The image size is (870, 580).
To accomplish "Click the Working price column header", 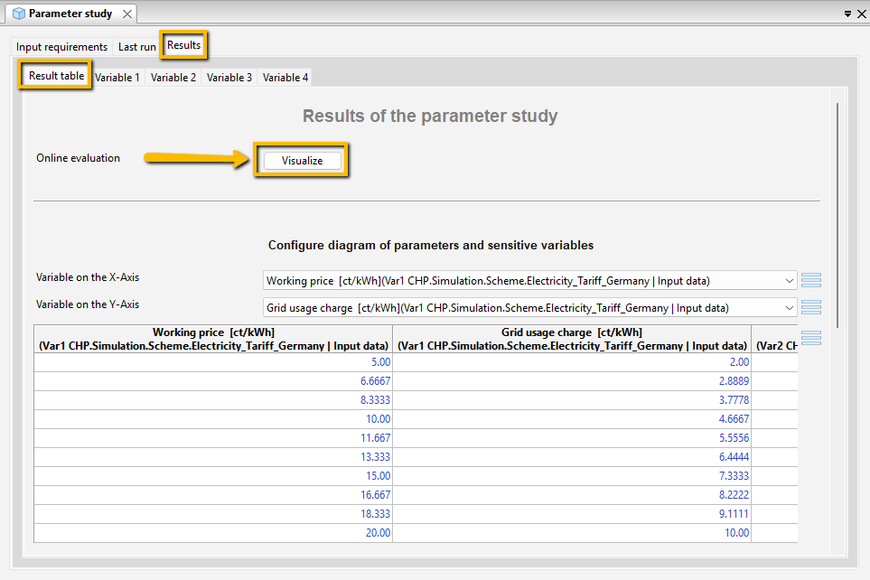I will 213,339.
